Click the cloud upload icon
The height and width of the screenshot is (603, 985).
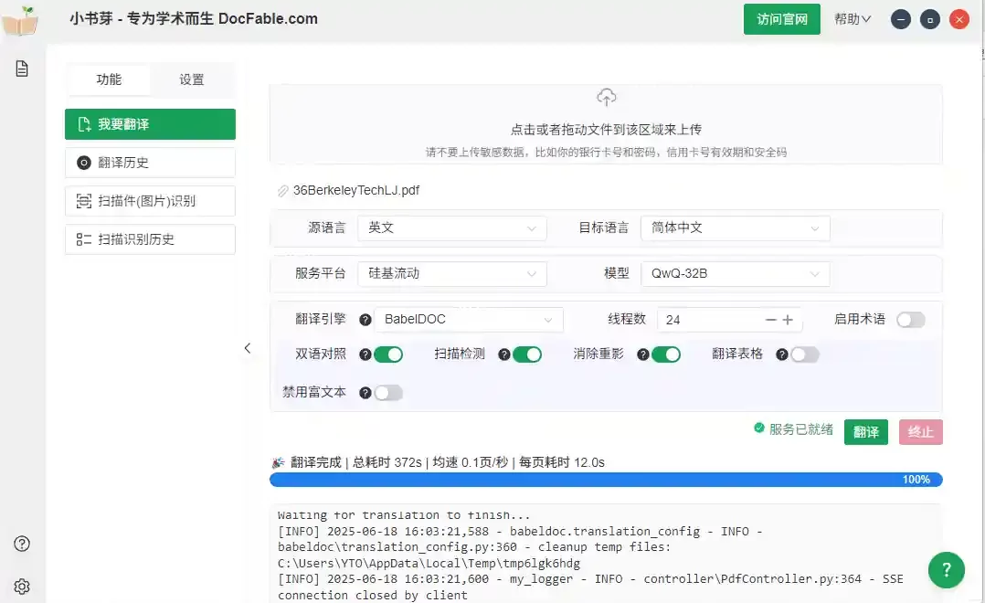[x=606, y=98]
